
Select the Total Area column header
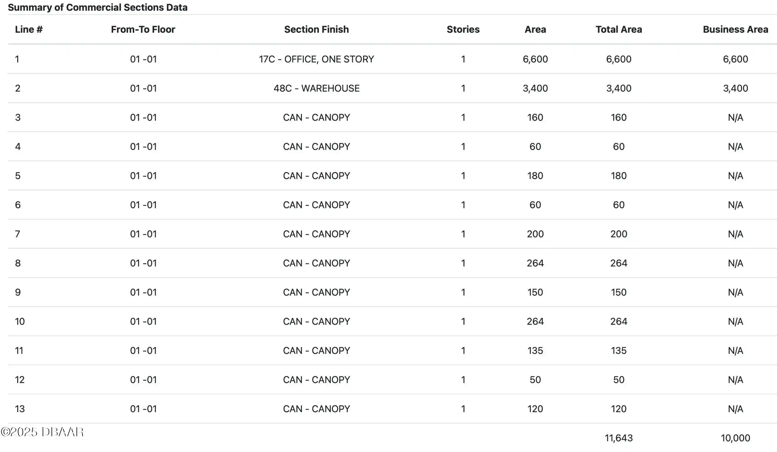618,29
